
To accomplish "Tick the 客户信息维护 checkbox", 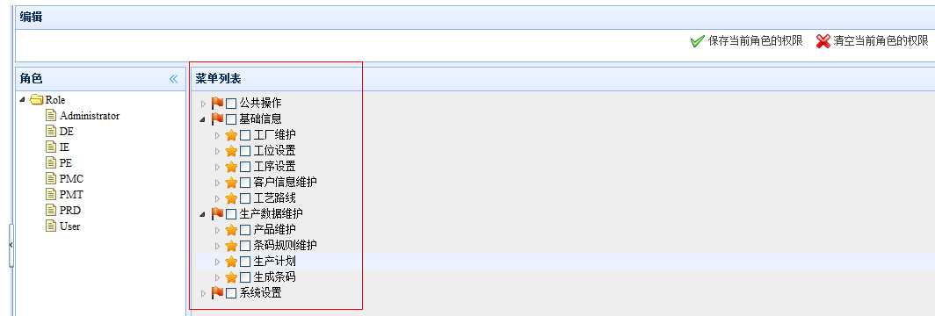I will coord(245,182).
